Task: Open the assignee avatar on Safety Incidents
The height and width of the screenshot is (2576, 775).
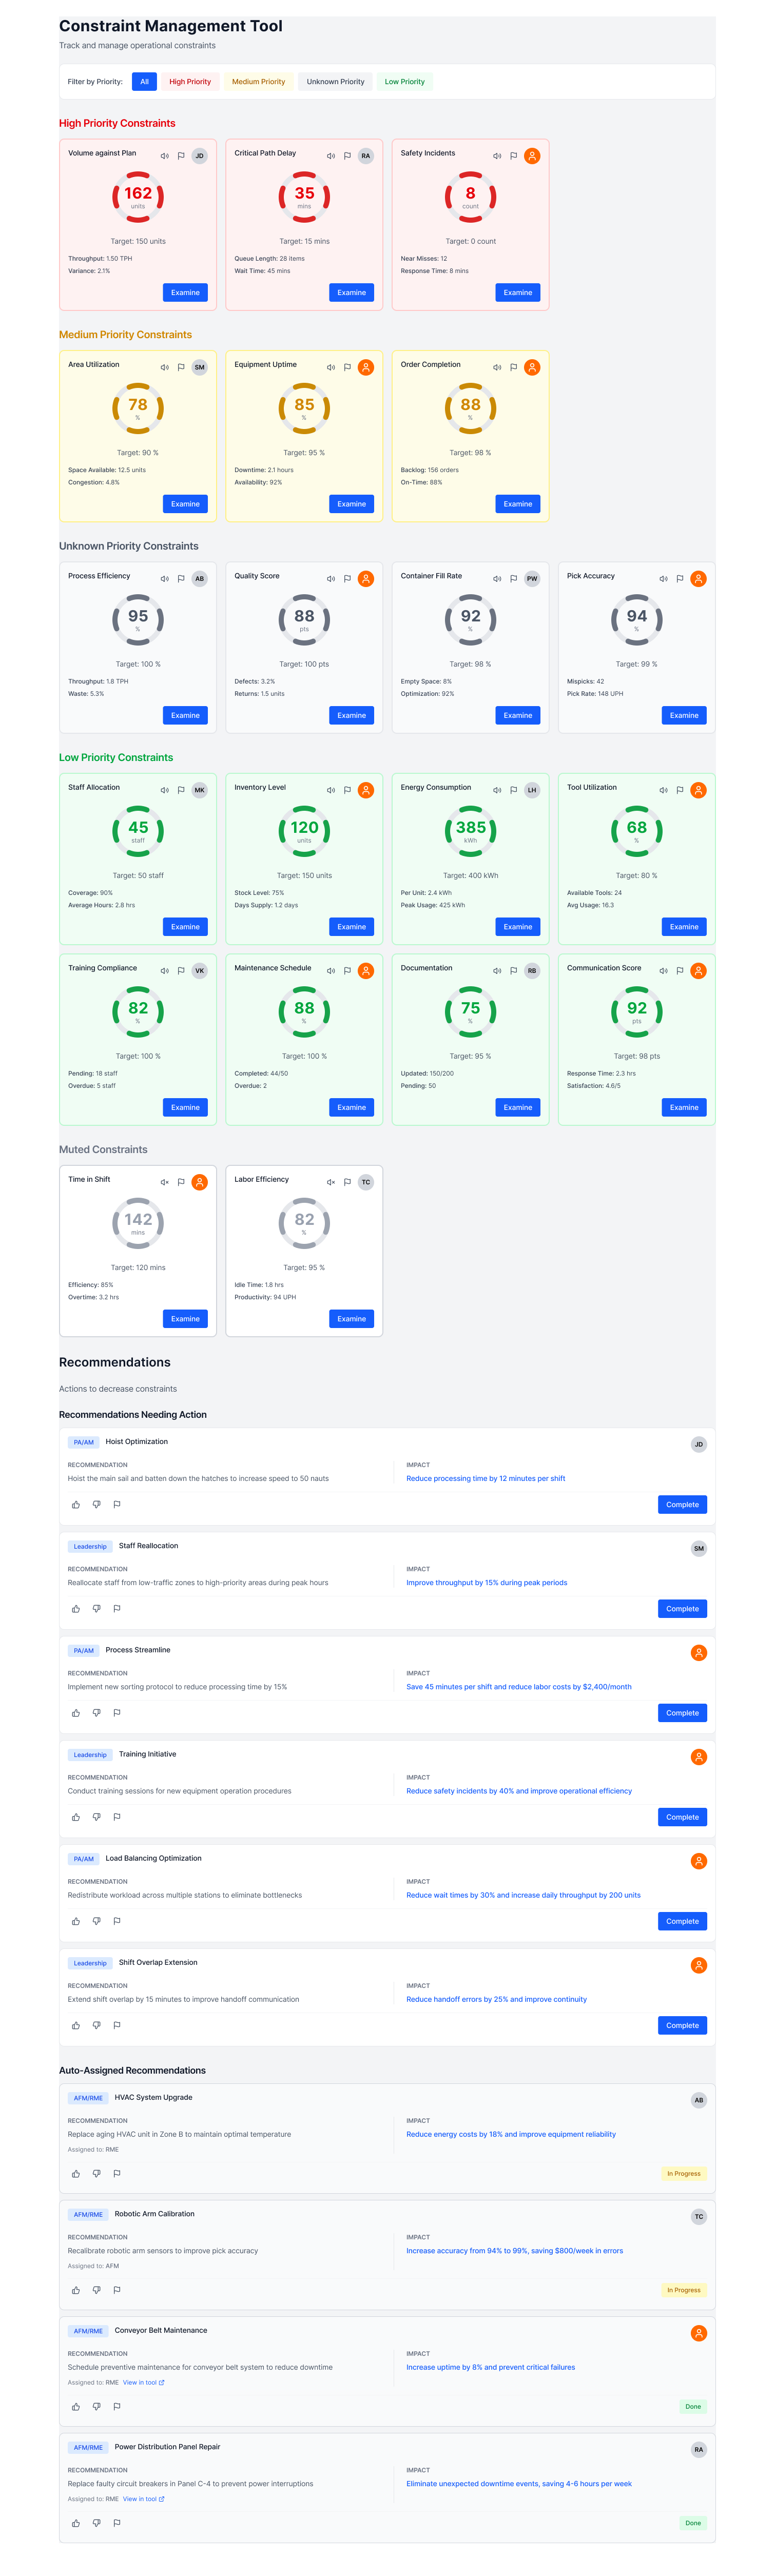Action: tap(532, 156)
